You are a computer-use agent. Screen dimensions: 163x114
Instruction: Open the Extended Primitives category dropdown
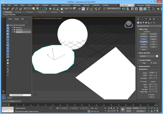[x=149, y=26]
